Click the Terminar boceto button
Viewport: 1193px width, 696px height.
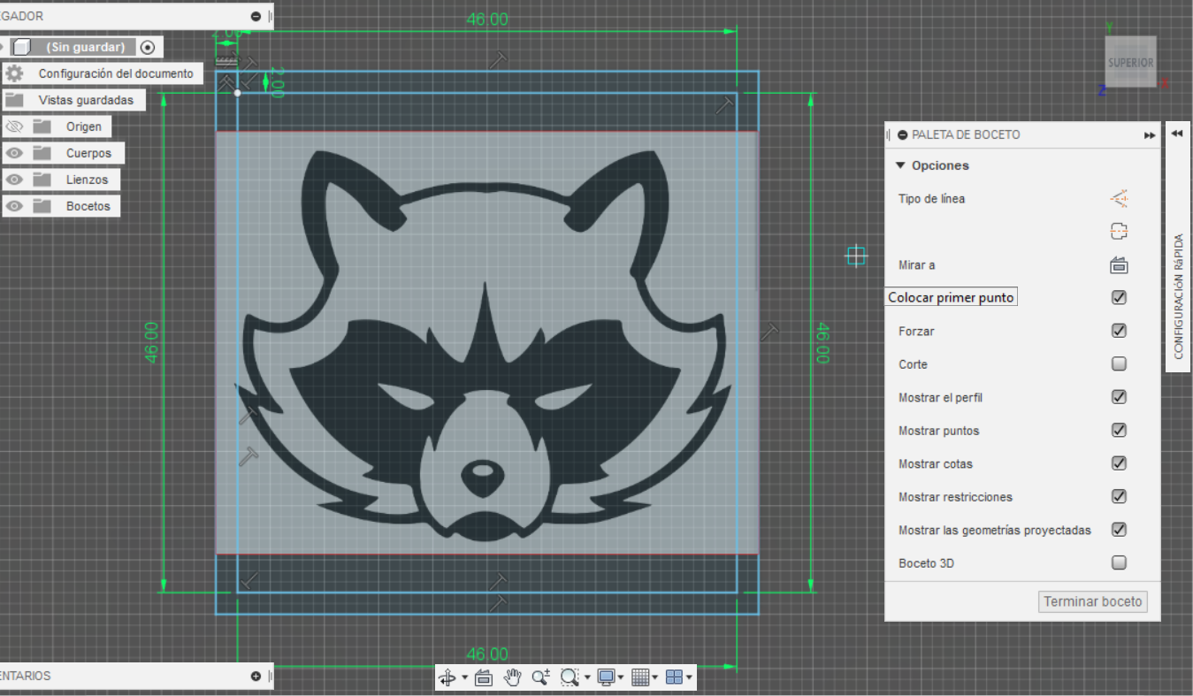(1093, 601)
